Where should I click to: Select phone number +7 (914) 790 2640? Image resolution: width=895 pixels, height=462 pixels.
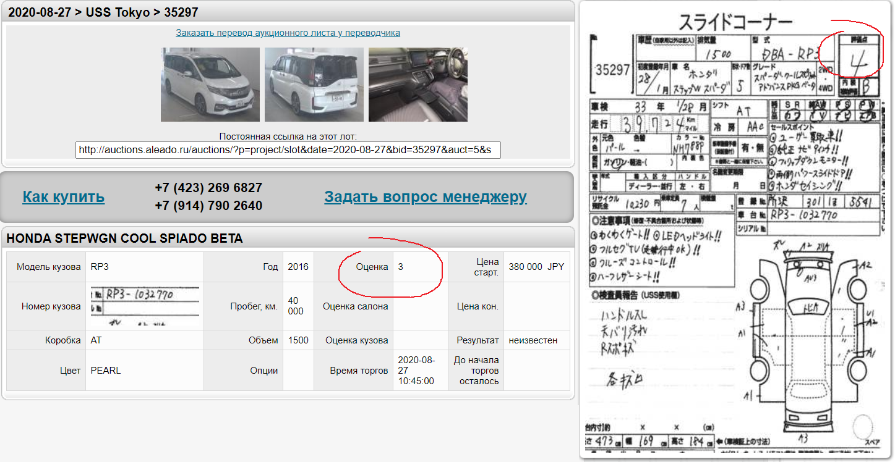coord(208,206)
